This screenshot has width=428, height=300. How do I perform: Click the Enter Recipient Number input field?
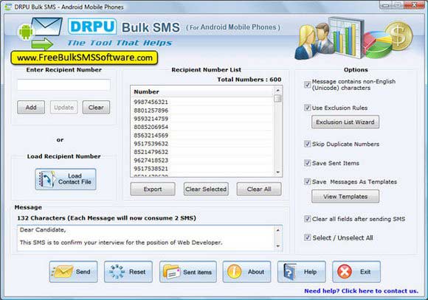point(63,85)
